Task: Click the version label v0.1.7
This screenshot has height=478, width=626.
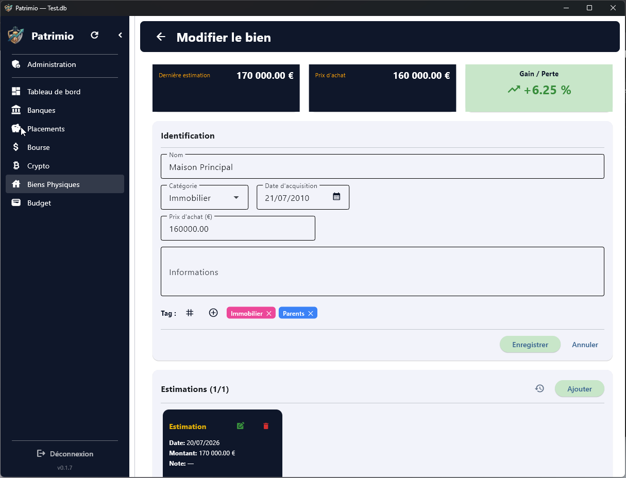Action: [65, 468]
